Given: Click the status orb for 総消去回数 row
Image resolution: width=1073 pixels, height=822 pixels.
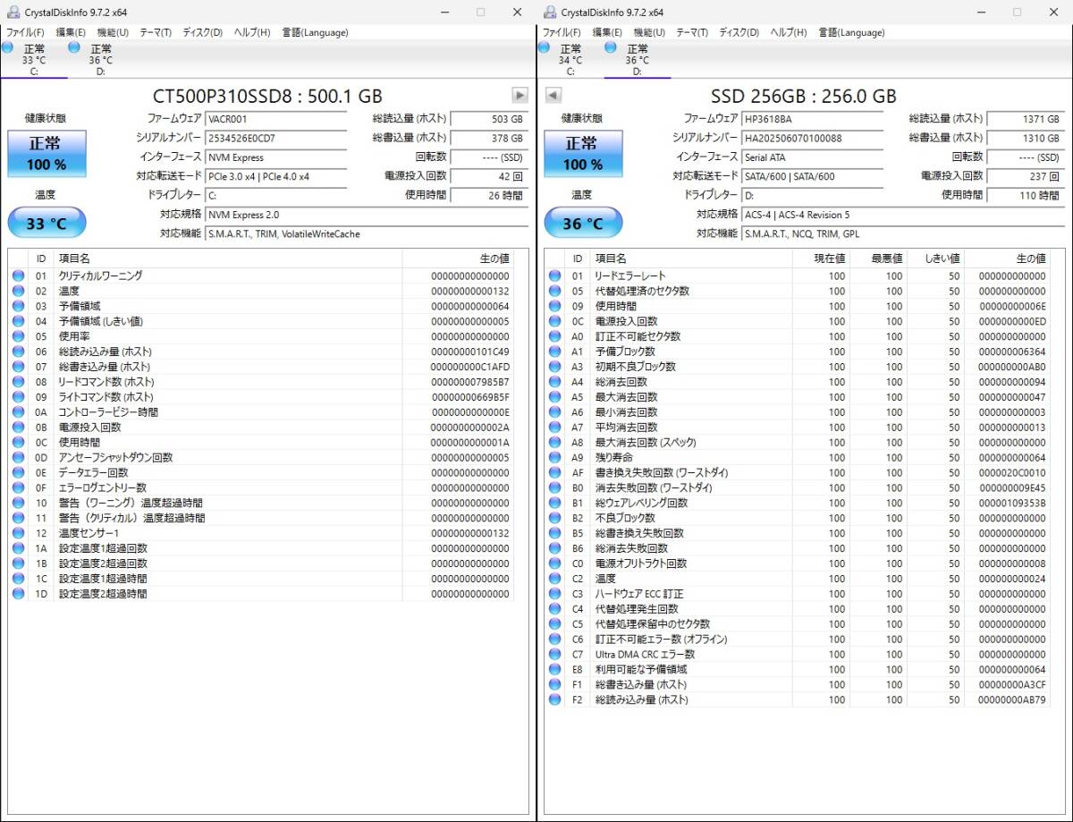Looking at the screenshot, I should [x=554, y=382].
